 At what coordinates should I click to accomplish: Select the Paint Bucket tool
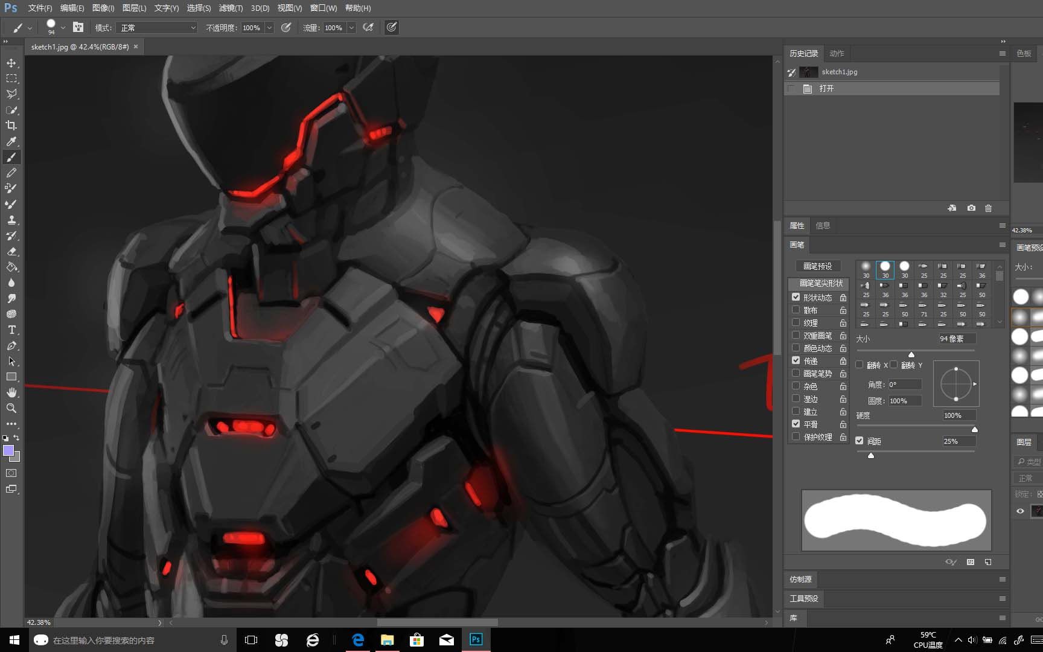point(11,267)
